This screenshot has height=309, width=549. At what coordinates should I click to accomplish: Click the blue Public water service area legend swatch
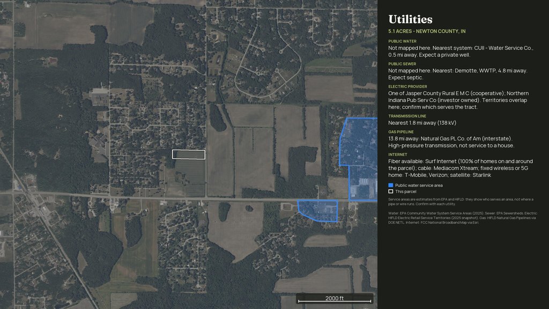tap(391, 185)
